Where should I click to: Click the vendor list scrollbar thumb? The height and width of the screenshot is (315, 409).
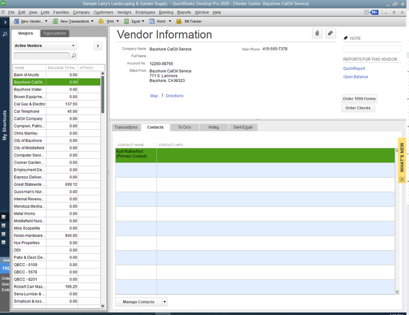click(103, 95)
